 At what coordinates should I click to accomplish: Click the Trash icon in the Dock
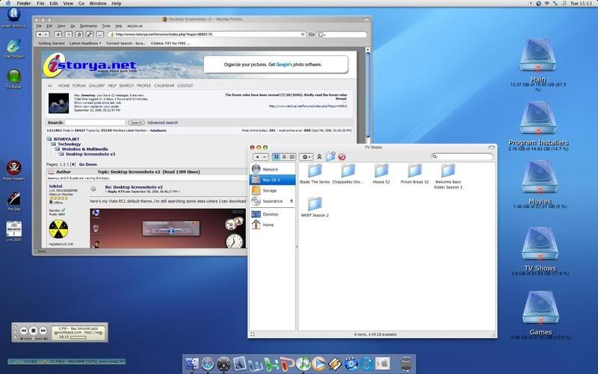pos(405,364)
